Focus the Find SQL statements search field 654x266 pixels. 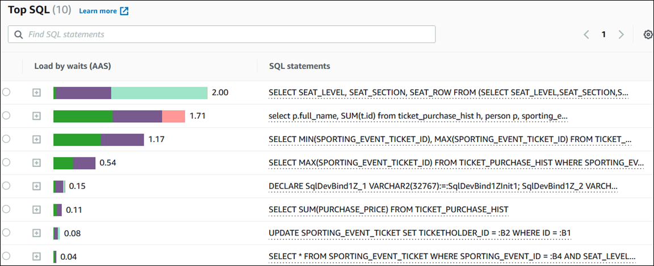(227, 35)
